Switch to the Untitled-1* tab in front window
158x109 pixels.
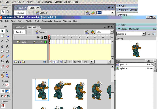pos(20,27)
